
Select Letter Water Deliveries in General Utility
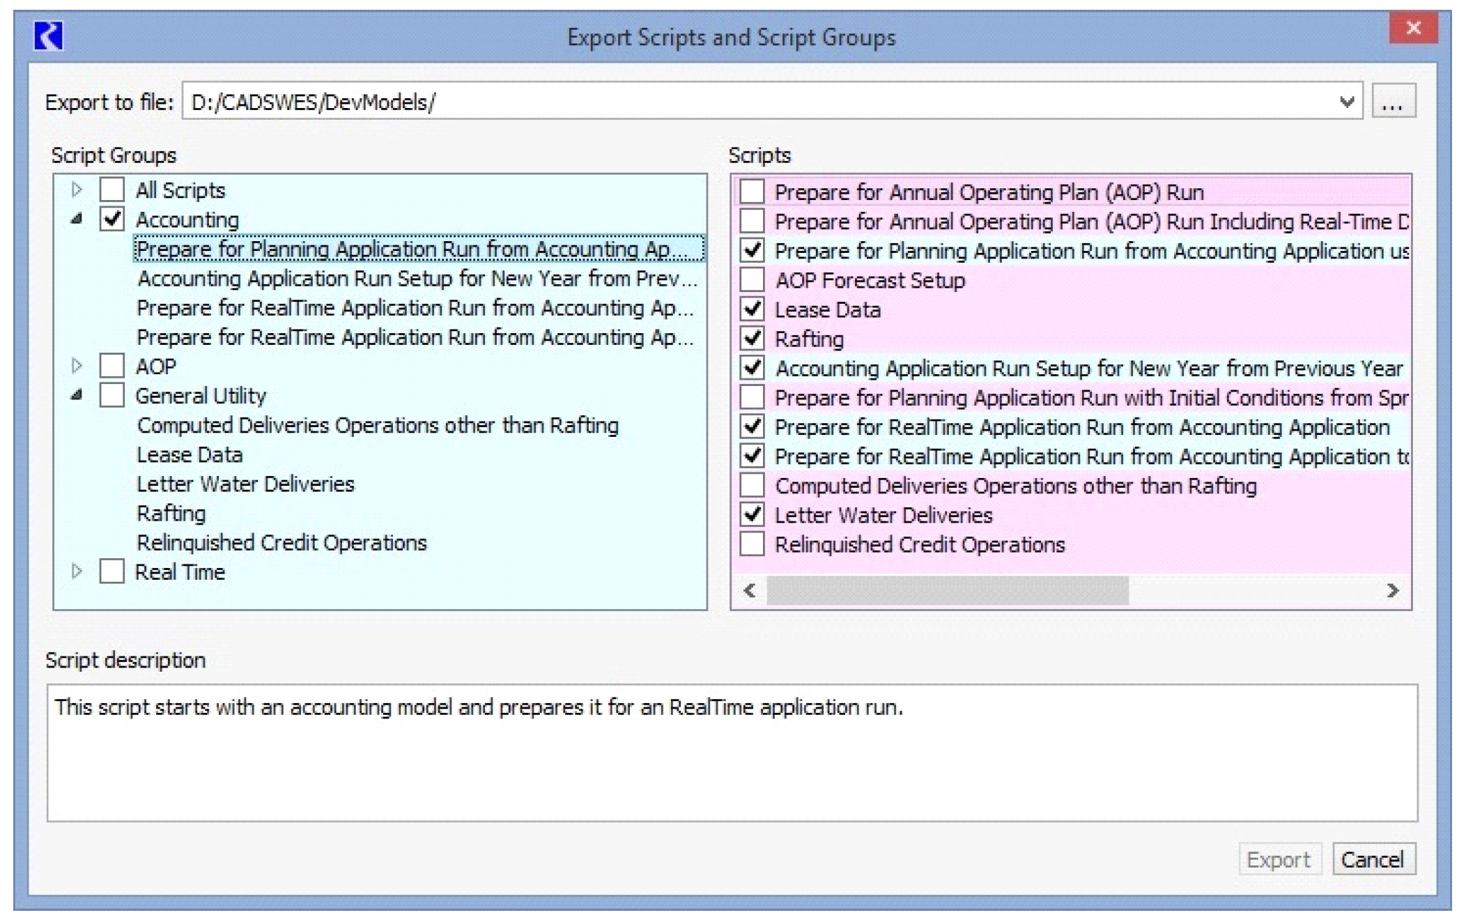click(245, 484)
